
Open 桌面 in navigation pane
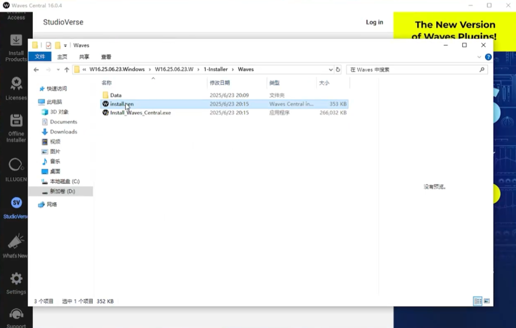coord(55,171)
